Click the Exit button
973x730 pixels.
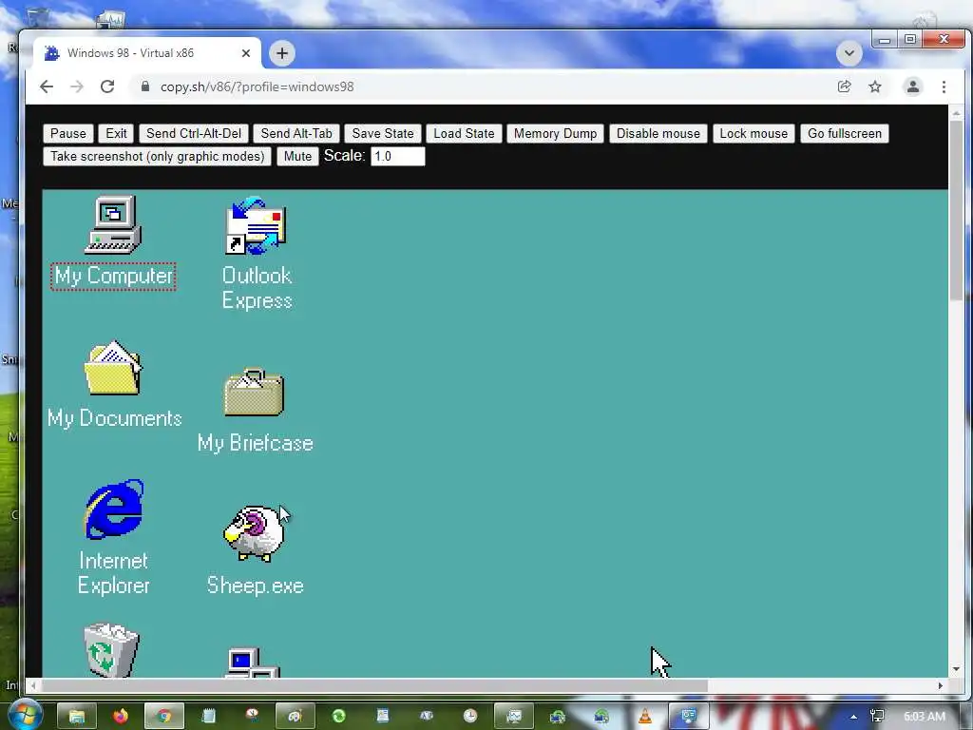[116, 133]
